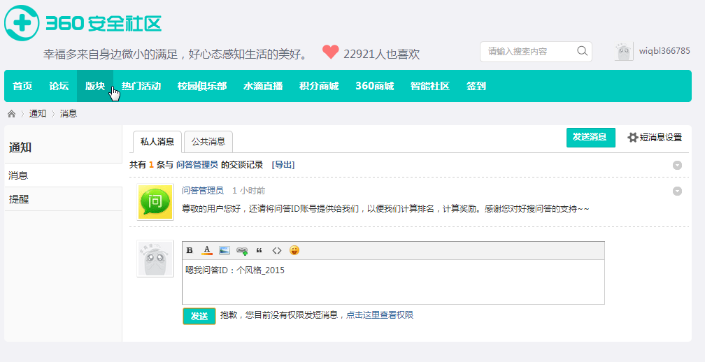Viewport: 705px width, 362px height.
Task: Click the search input field
Action: (x=528, y=51)
